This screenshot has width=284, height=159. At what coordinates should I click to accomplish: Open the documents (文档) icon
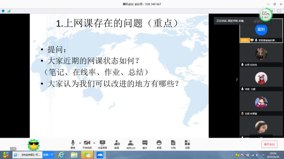click(x=173, y=144)
